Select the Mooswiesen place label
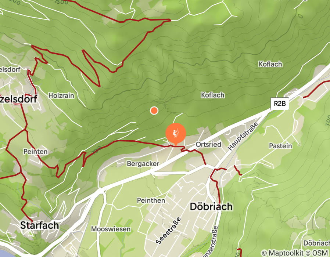This screenshot has height=257, width=330. [x=111, y=229]
